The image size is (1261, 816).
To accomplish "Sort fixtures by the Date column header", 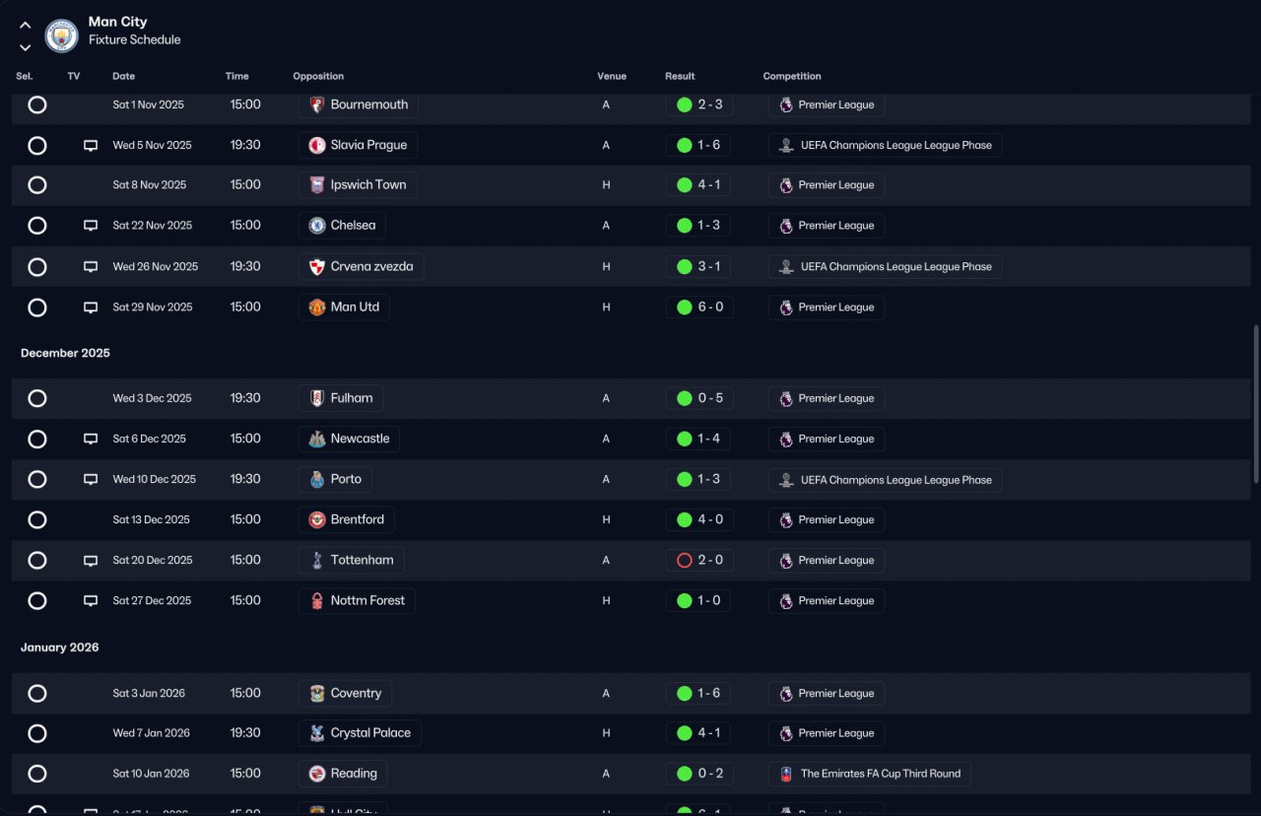I will [x=123, y=76].
